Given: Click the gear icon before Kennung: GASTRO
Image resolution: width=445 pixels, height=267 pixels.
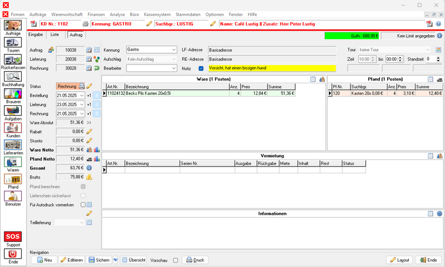Looking at the screenshot, I should pos(85,24).
